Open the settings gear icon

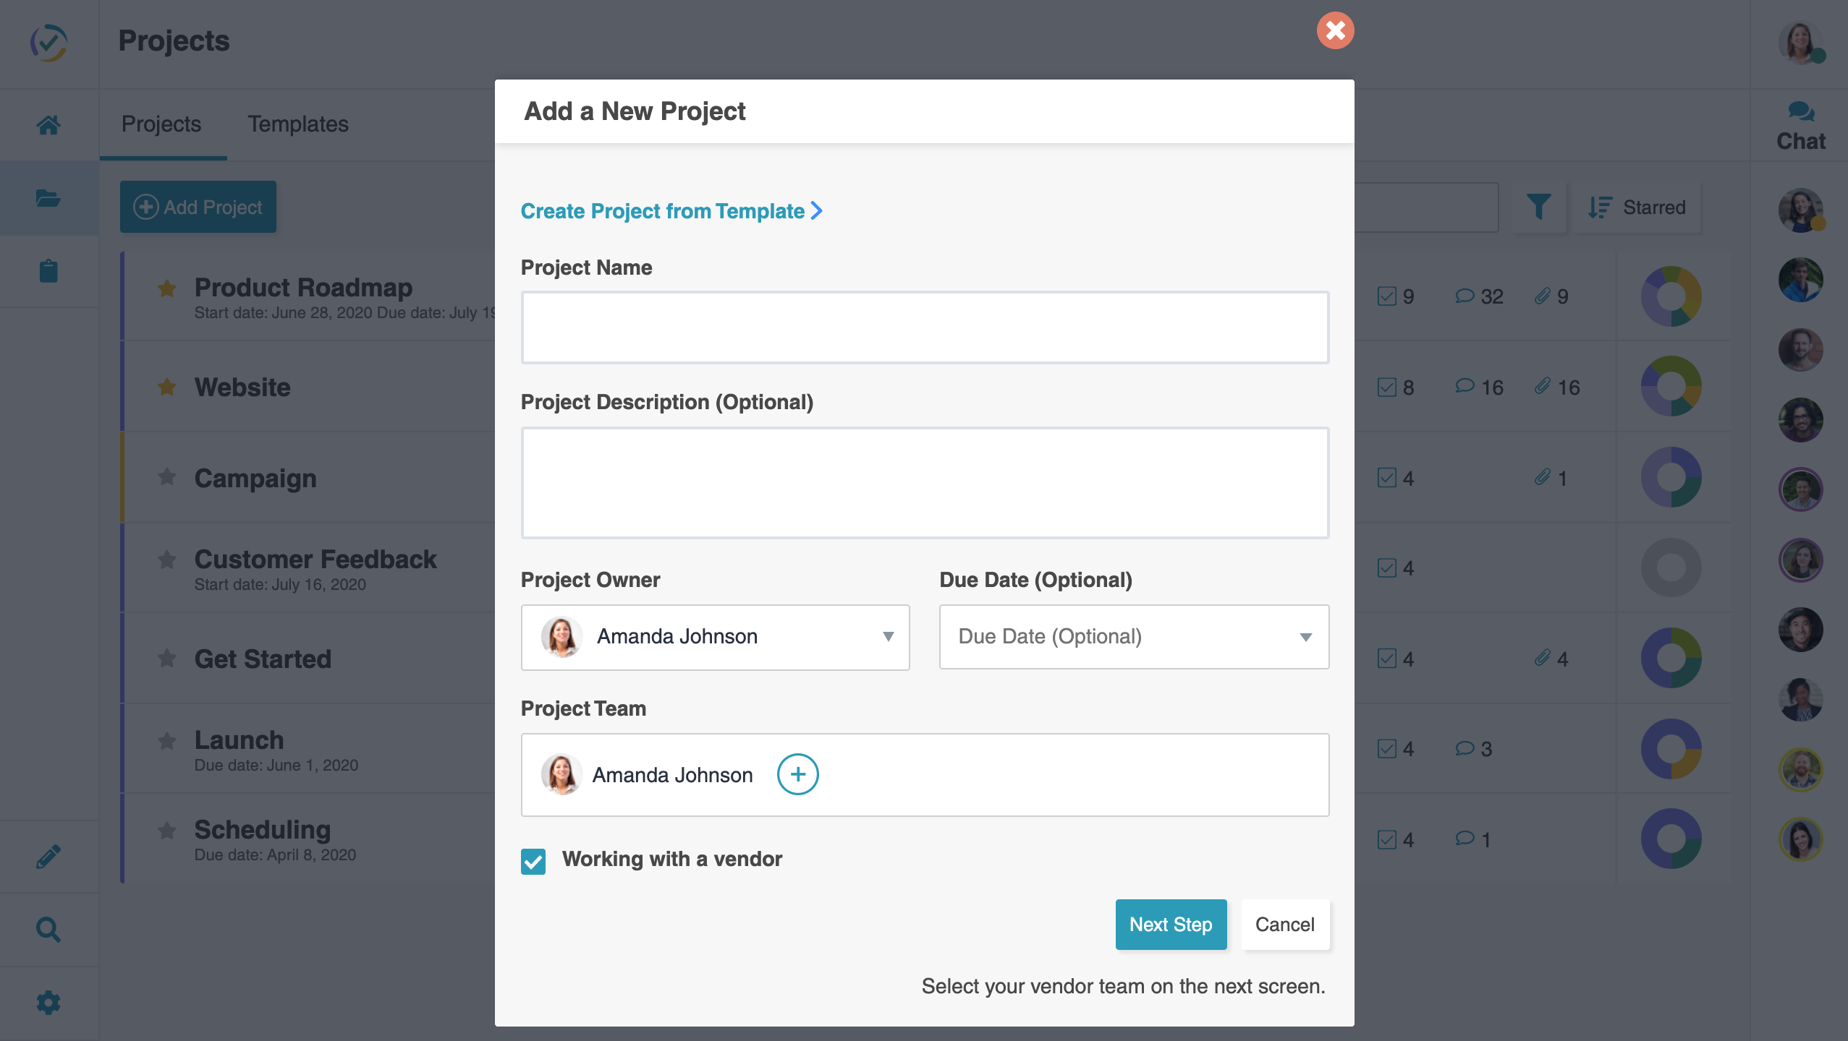(48, 1003)
